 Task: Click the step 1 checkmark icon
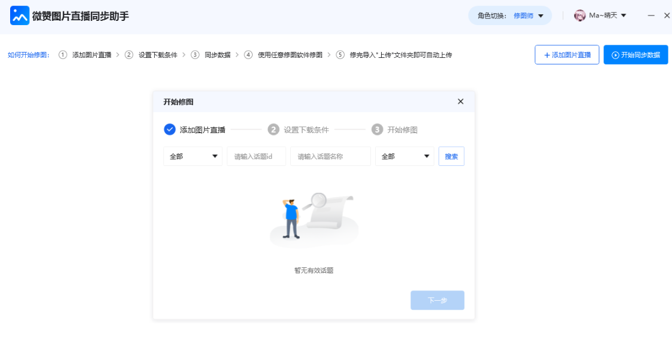coord(170,130)
